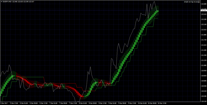Click the 122.685 price axis label

tap(204, 4)
